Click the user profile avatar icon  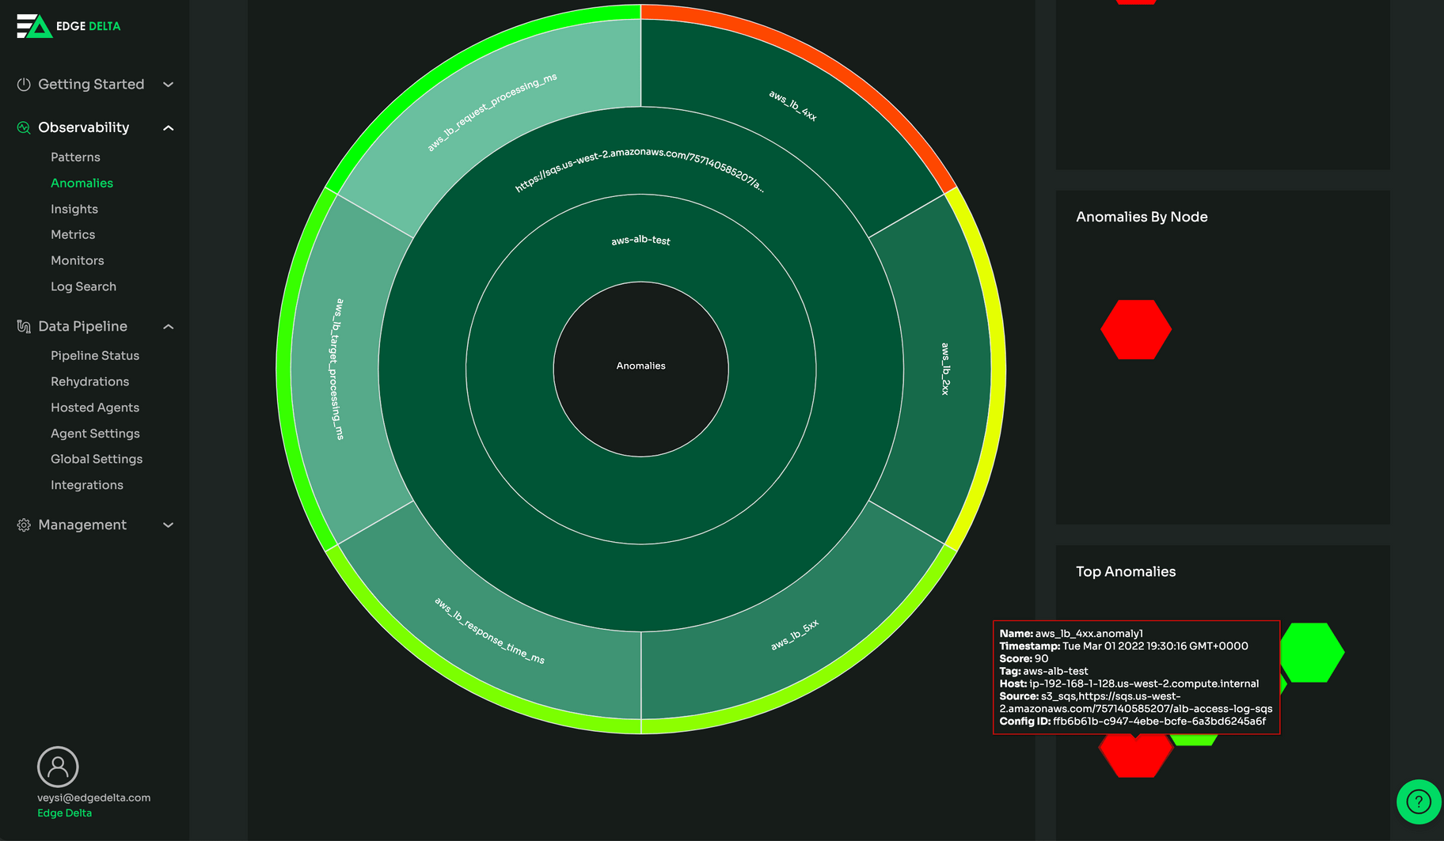[58, 766]
